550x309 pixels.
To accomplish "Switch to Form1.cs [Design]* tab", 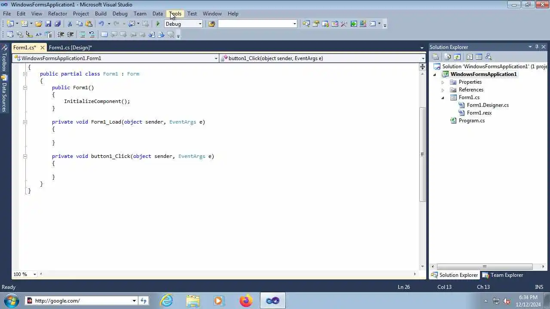I will (x=70, y=48).
